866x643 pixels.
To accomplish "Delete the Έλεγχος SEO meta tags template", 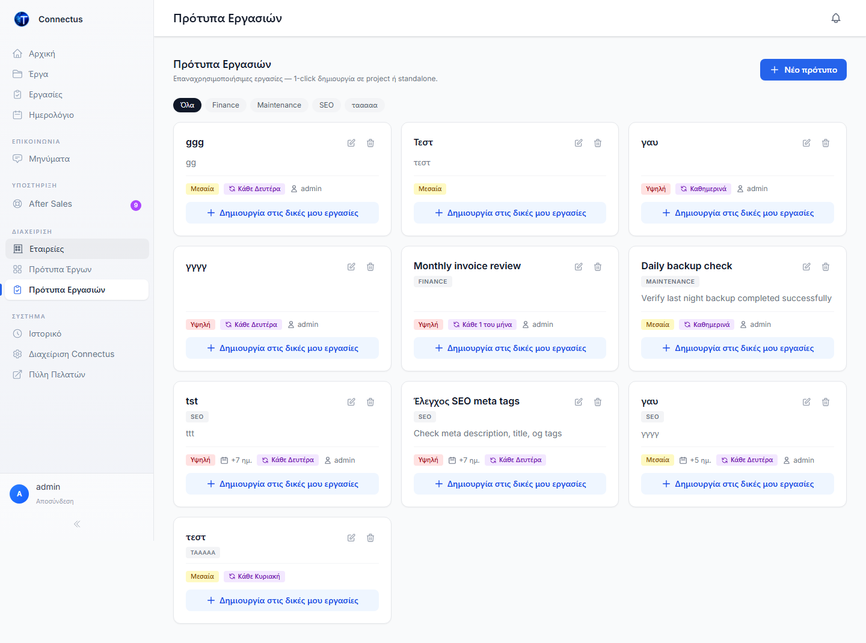I will pyautogui.click(x=598, y=402).
